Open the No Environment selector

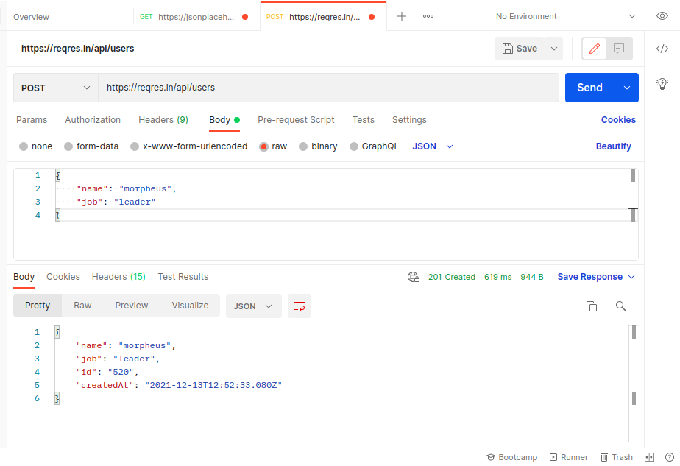(x=565, y=16)
